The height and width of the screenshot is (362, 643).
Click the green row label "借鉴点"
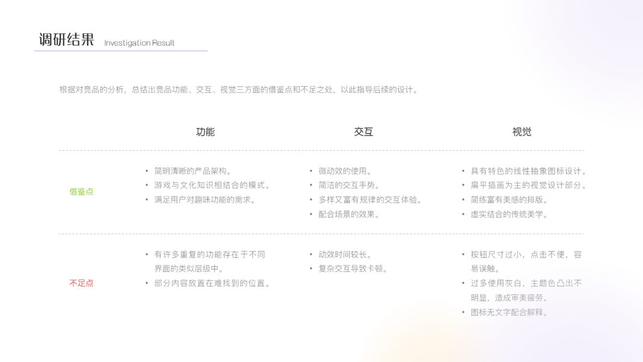pyautogui.click(x=81, y=192)
